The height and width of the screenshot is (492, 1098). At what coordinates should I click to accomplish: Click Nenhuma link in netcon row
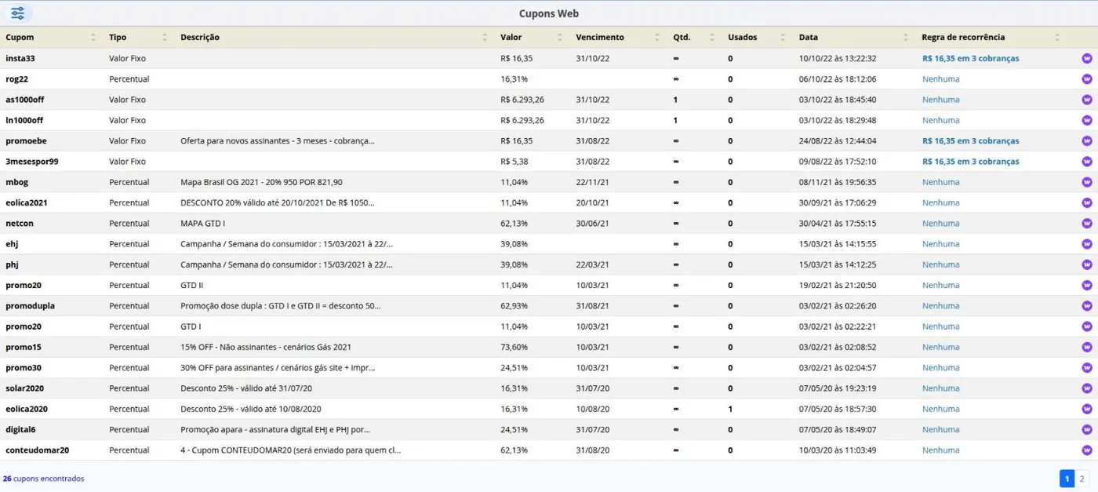[940, 224]
